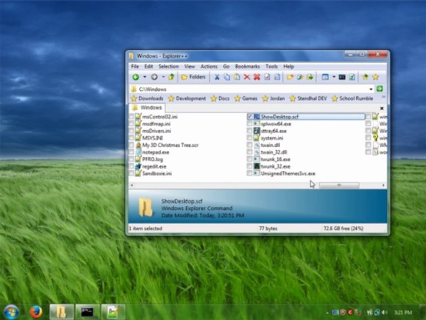Switch to the command prompt taskbar button

[x=87, y=312]
